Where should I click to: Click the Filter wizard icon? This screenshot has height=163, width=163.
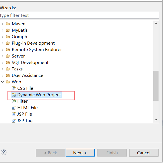click(14, 101)
